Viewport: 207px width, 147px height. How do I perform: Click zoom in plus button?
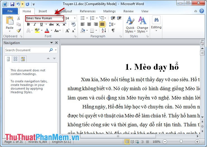coord(197,142)
